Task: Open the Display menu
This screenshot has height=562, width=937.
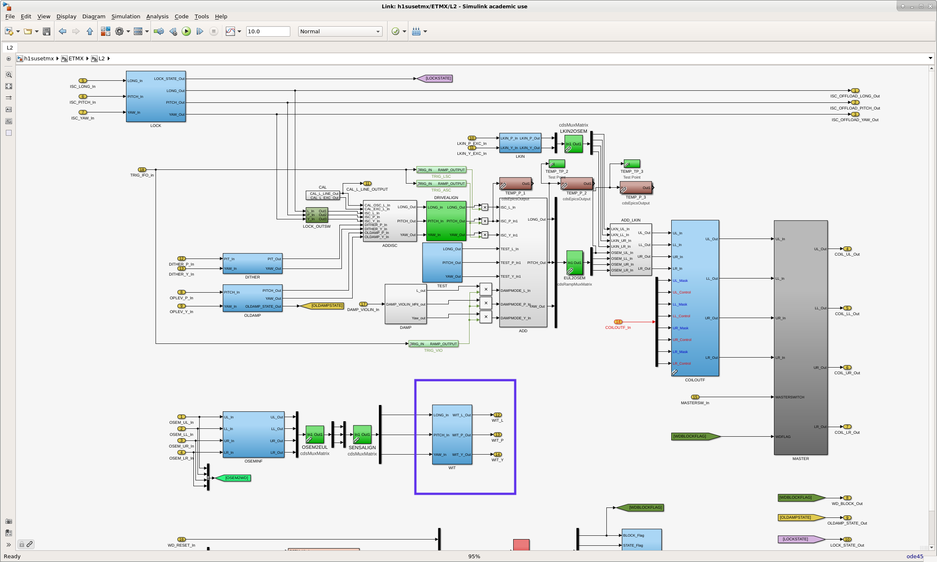Action: [67, 16]
